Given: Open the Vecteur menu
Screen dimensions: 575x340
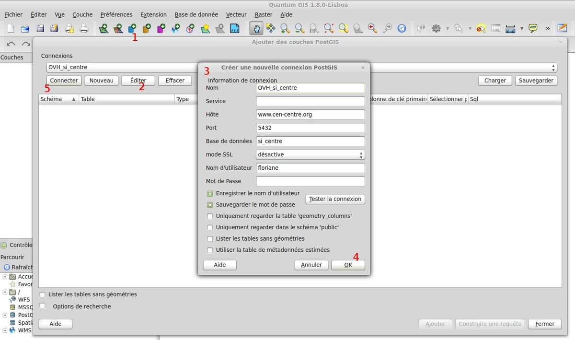Looking at the screenshot, I should [x=236, y=15].
